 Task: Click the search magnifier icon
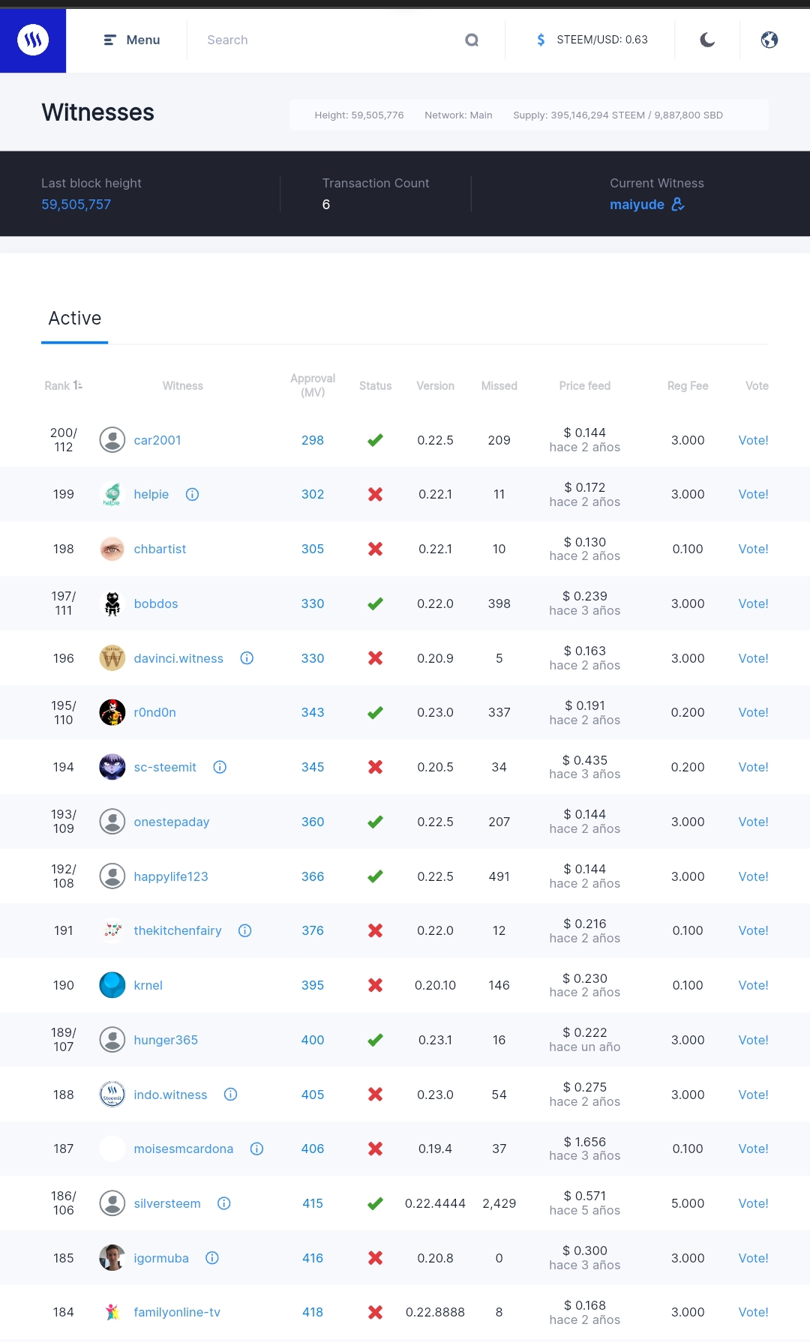tap(472, 40)
